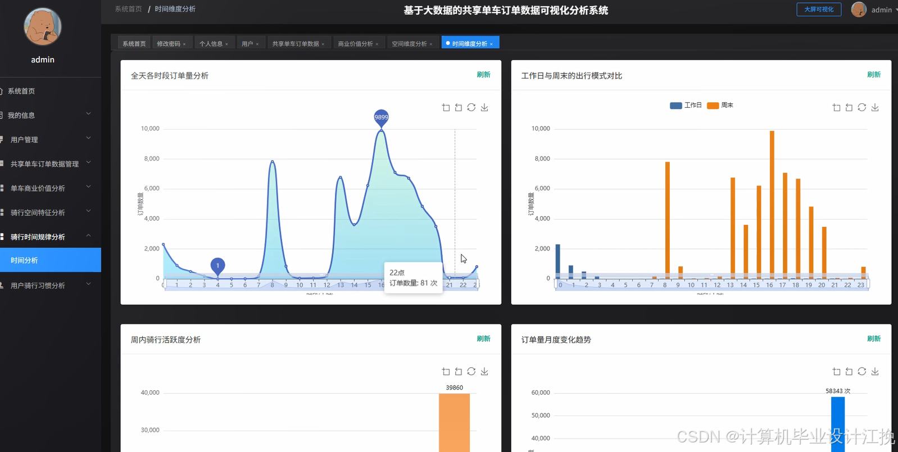This screenshot has height=452, width=898.
Task: Click the large bear avatar in sidebar
Action: 43,26
